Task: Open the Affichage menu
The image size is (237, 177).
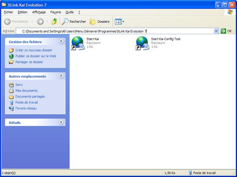Action: pos(39,12)
